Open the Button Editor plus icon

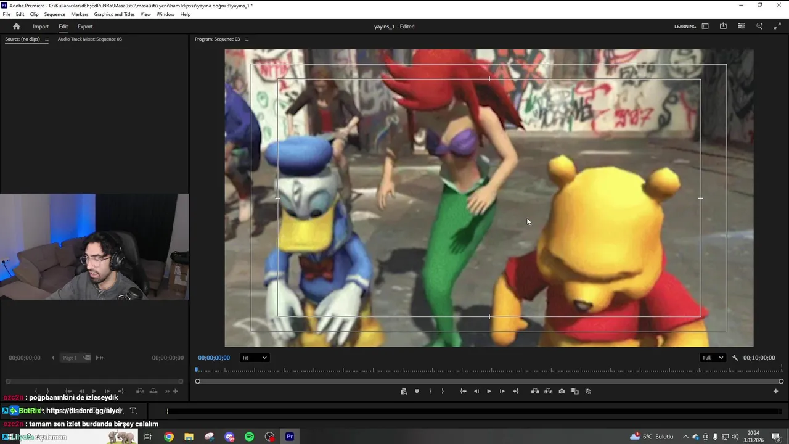(775, 392)
